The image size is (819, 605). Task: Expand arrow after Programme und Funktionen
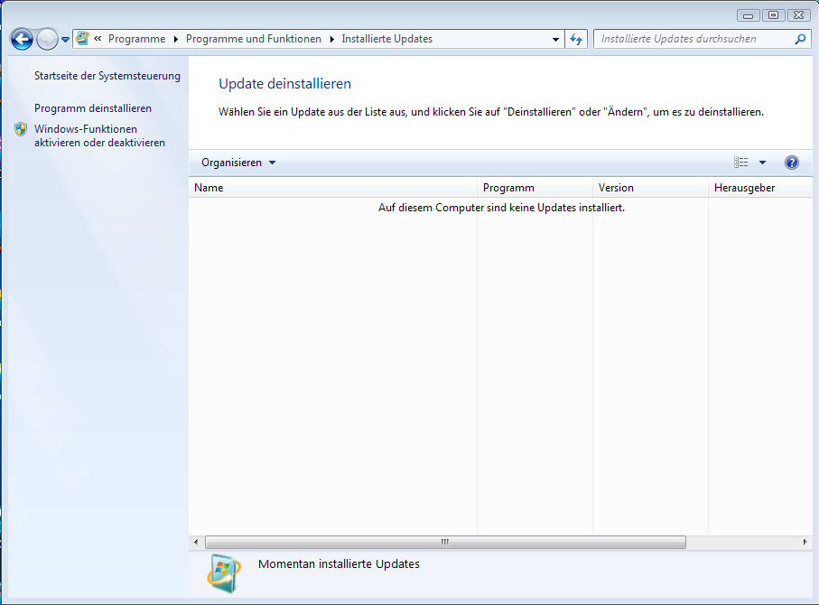point(331,39)
